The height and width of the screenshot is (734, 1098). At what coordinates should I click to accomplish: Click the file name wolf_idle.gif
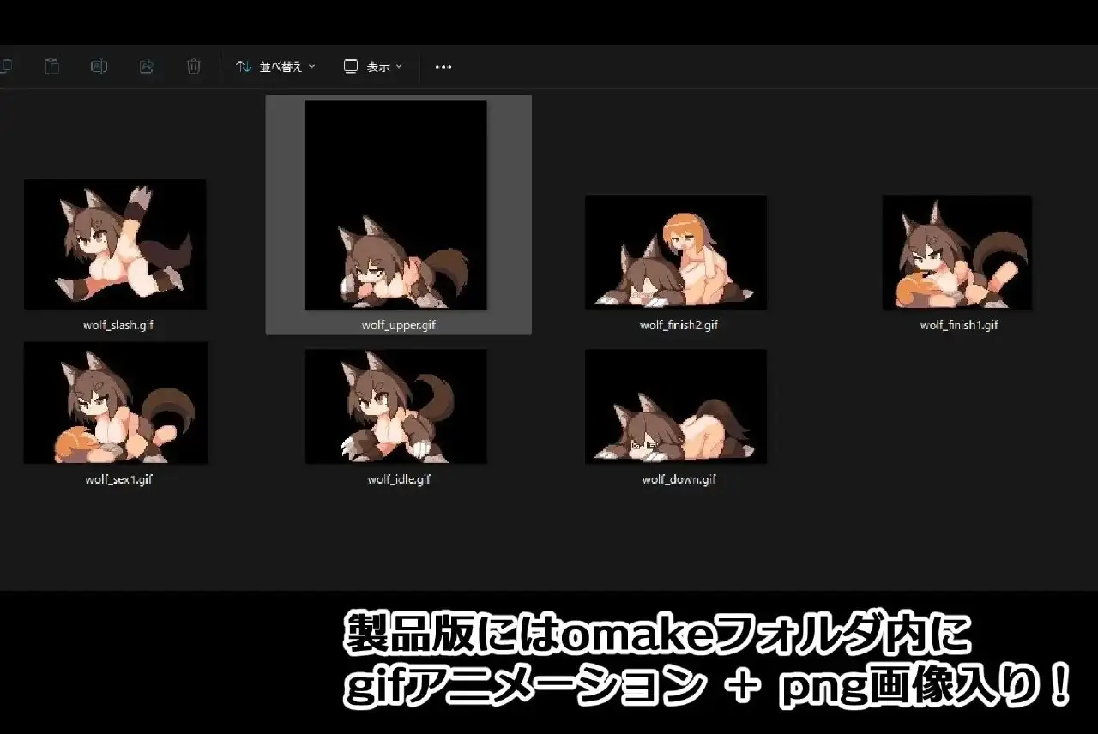(399, 479)
